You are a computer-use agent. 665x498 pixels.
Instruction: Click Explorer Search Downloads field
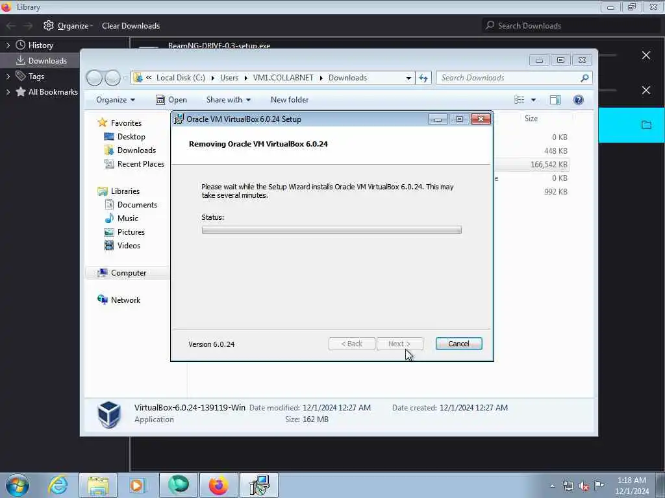(514, 78)
